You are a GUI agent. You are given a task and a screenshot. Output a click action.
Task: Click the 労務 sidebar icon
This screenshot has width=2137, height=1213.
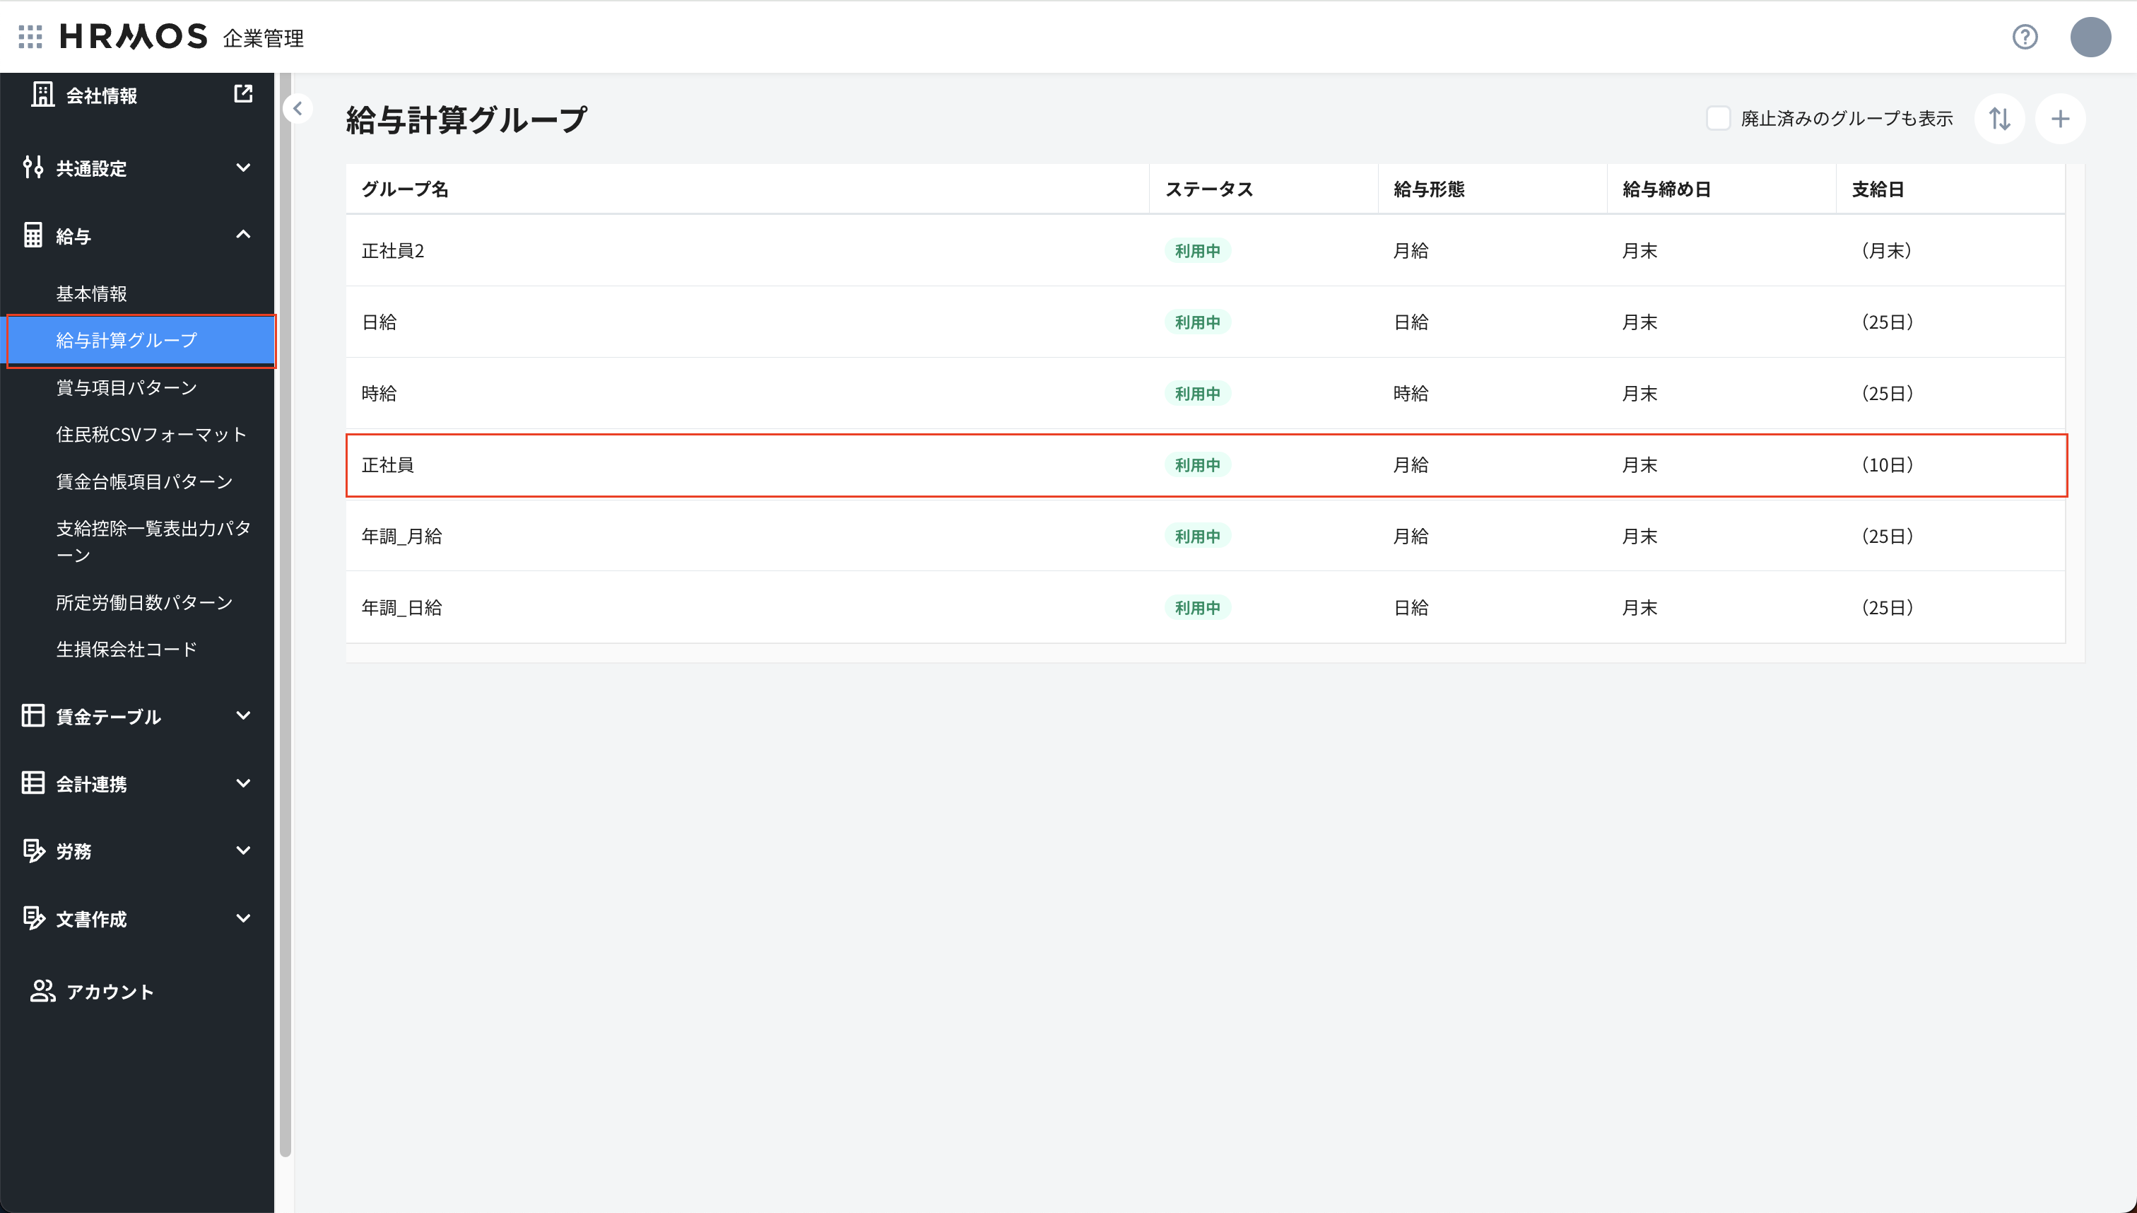[x=33, y=850]
